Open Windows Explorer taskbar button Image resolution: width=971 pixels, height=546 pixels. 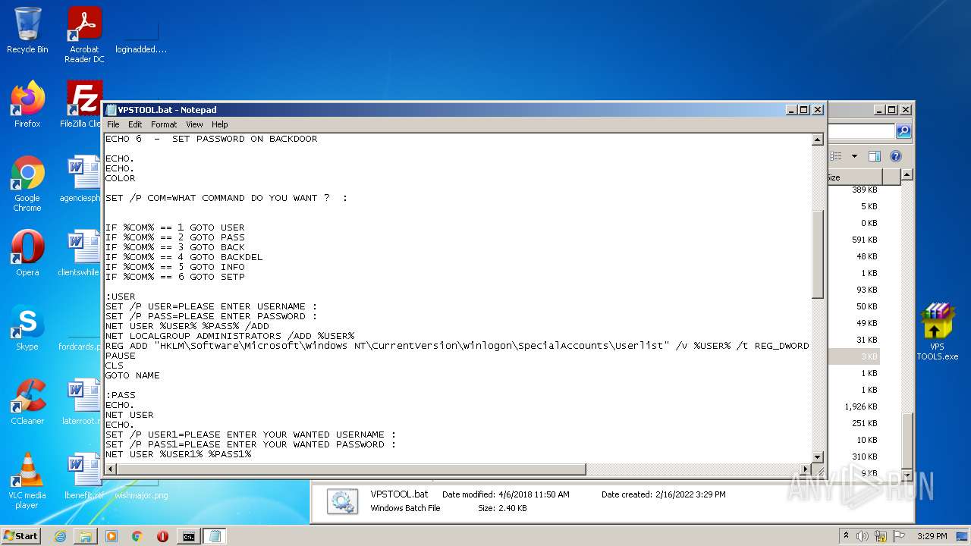point(86,536)
